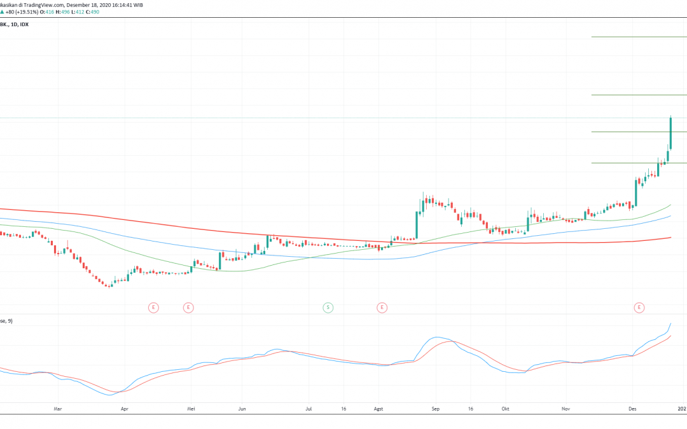The height and width of the screenshot is (429, 687).
Task: Click the earnings "E" marker under Desember
Action: [639, 307]
